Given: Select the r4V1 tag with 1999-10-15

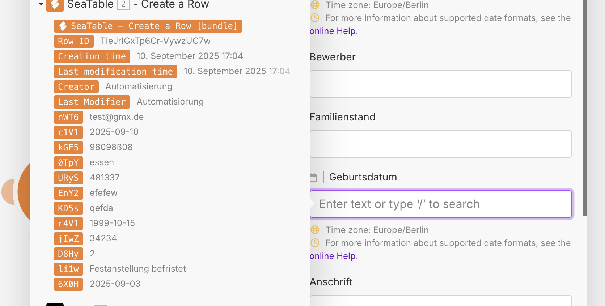Looking at the screenshot, I should 68,224.
